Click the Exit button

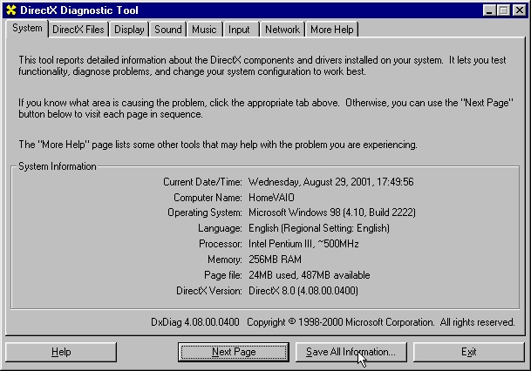pyautogui.click(x=469, y=352)
